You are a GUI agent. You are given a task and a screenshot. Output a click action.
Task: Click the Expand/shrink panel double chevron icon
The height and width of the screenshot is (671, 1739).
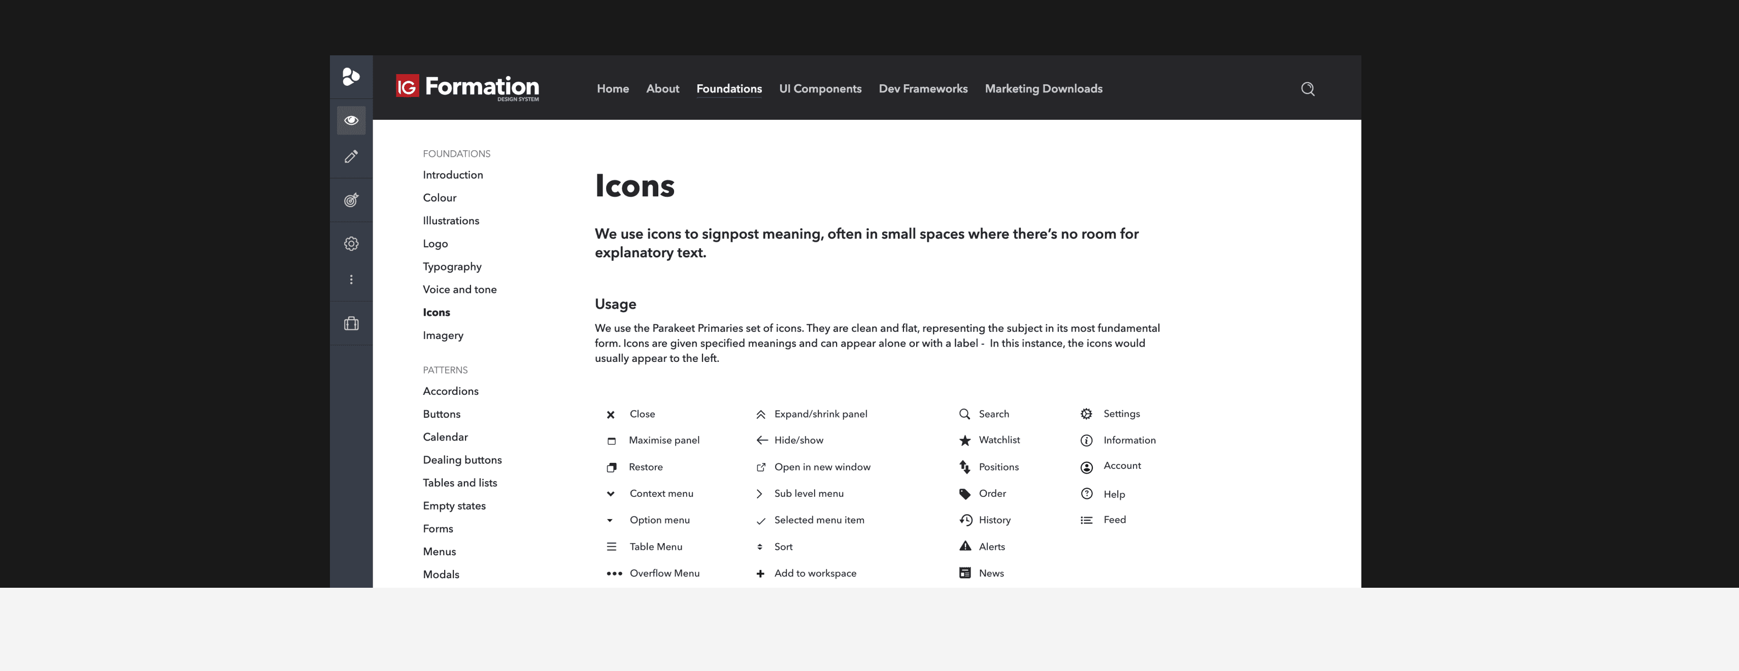click(x=760, y=415)
